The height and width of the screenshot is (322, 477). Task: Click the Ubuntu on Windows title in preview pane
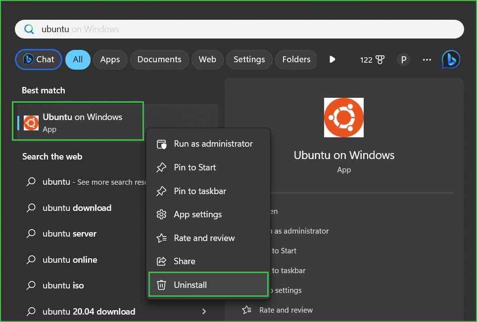click(344, 156)
